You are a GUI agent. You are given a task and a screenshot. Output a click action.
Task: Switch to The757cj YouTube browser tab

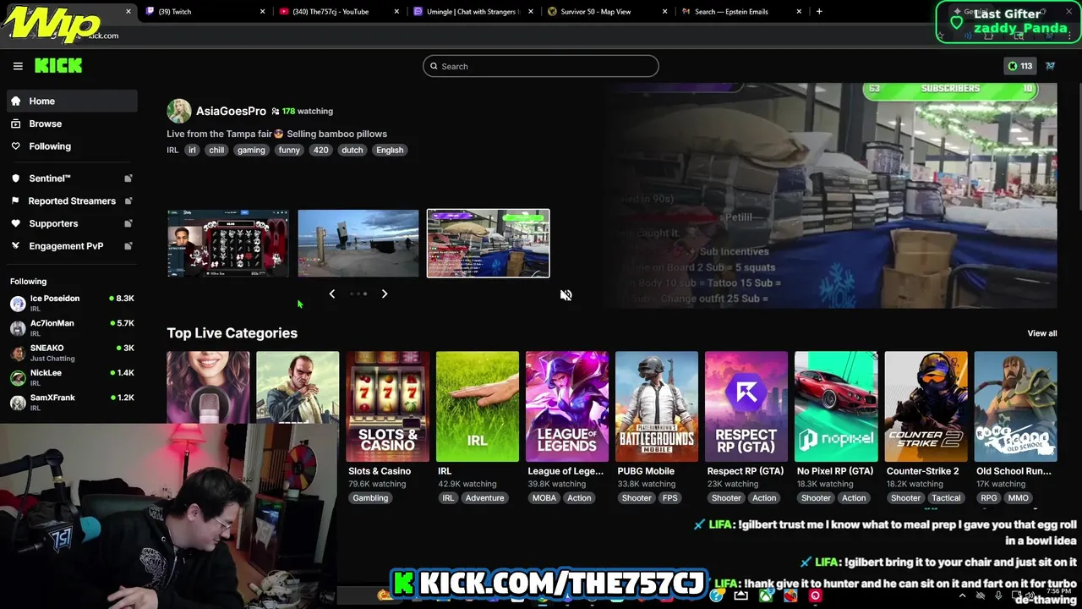[x=340, y=12]
